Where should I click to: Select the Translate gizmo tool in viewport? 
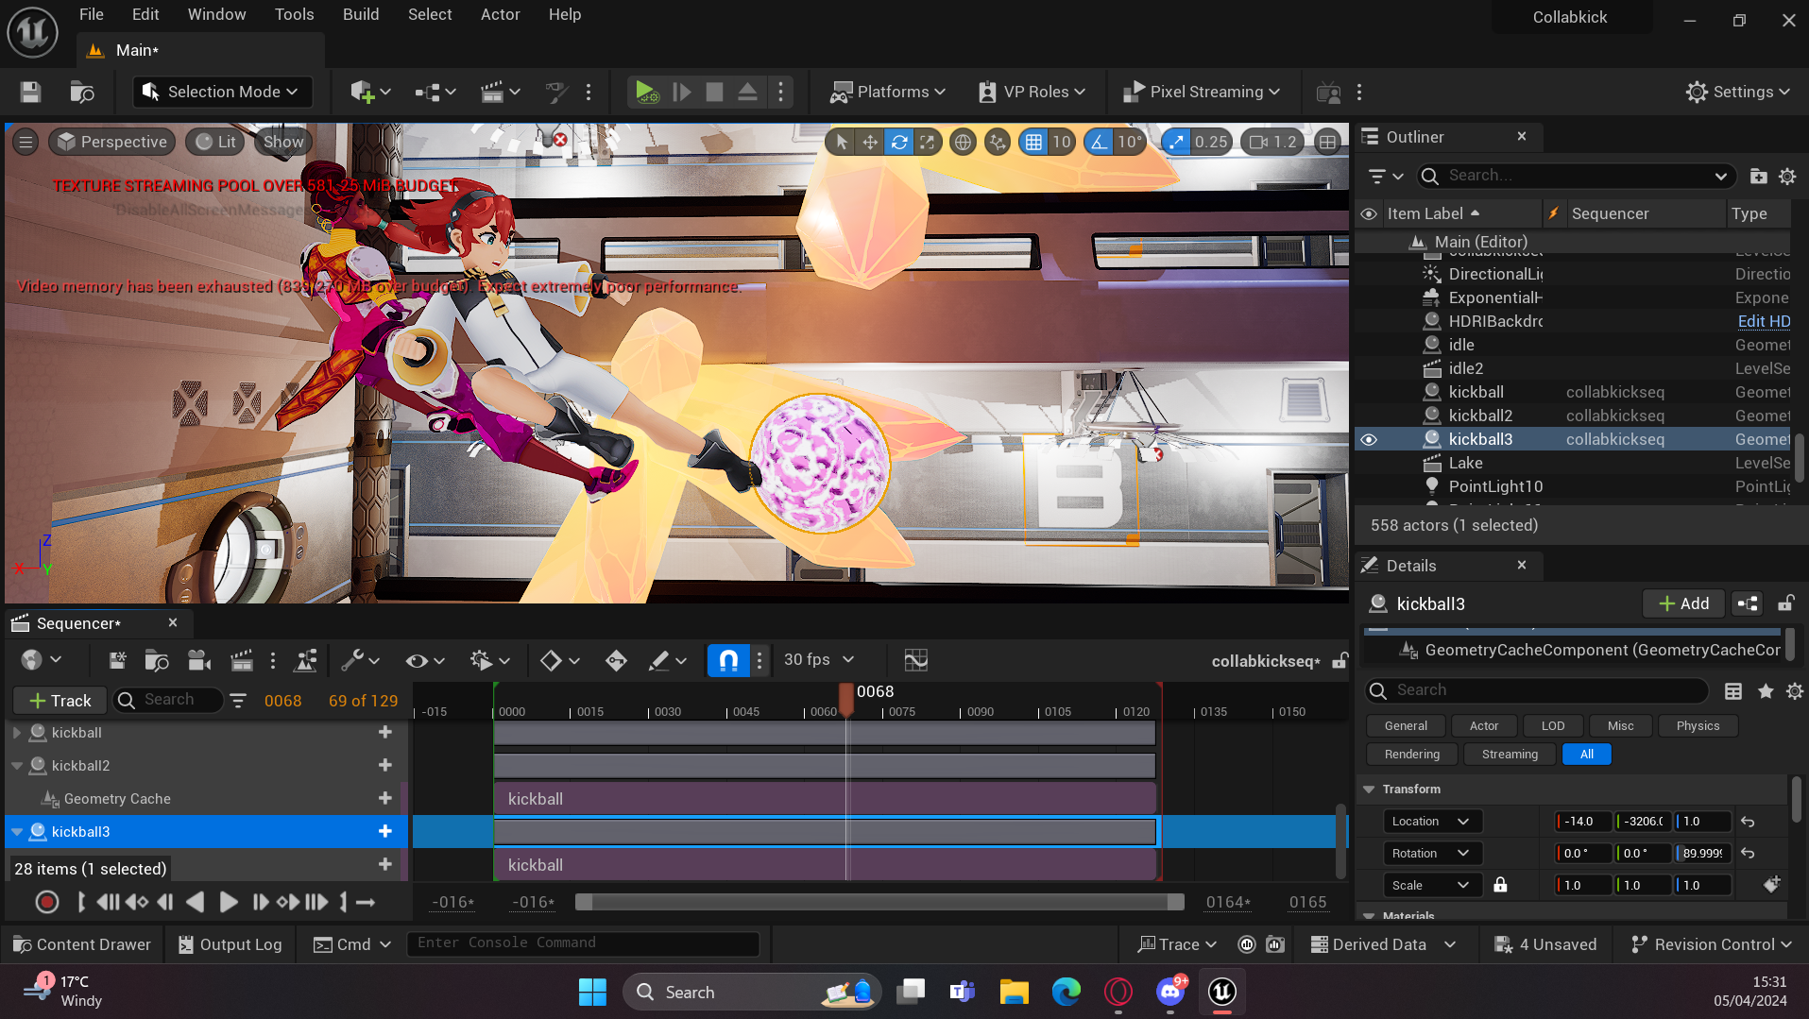click(870, 142)
